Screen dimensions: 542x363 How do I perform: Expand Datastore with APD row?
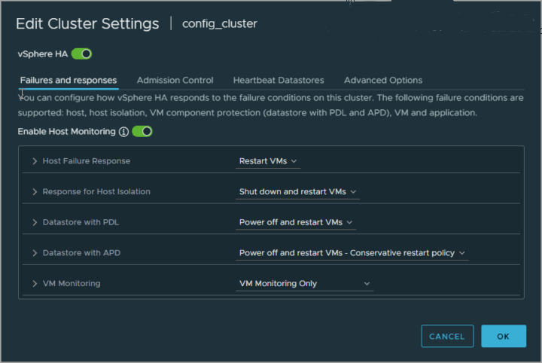pyautogui.click(x=35, y=253)
